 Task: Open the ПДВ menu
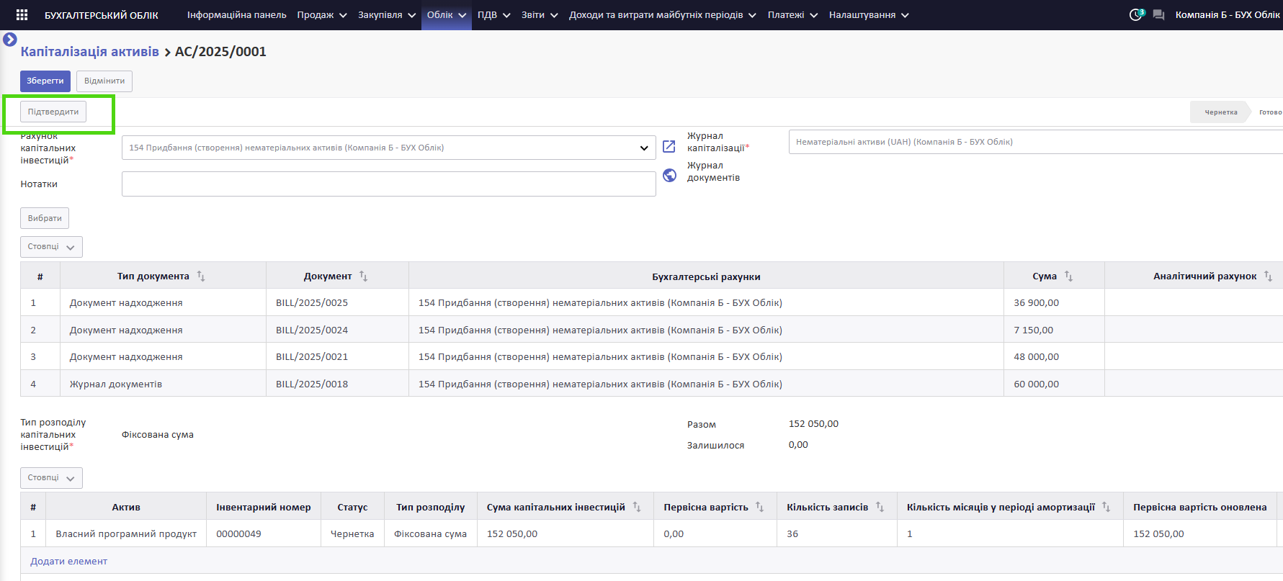(x=494, y=14)
